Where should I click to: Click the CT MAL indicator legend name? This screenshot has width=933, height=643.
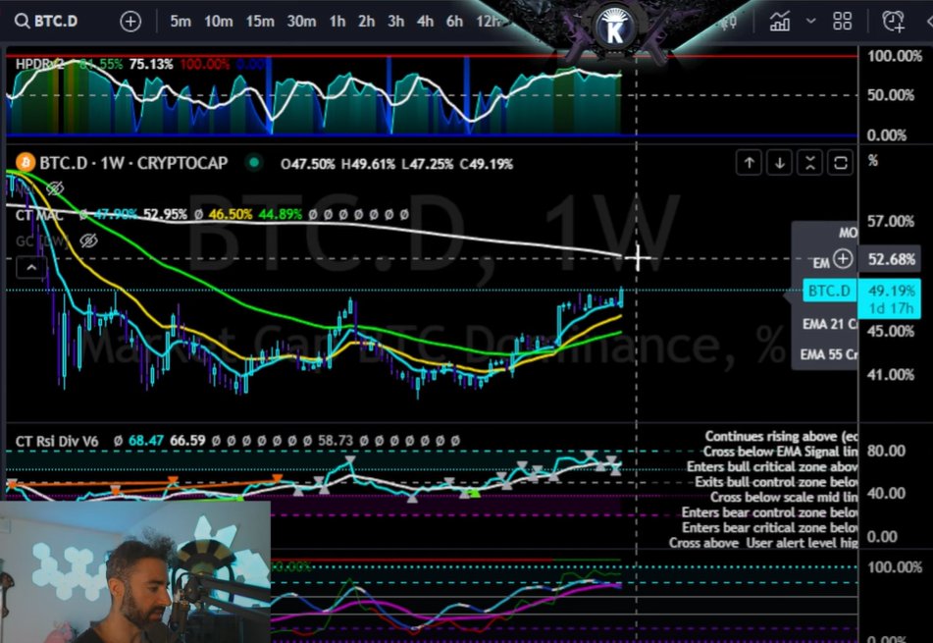tap(38, 215)
